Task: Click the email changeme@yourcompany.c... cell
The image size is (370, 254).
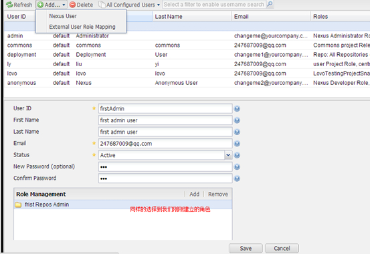Action: pyautogui.click(x=271, y=36)
